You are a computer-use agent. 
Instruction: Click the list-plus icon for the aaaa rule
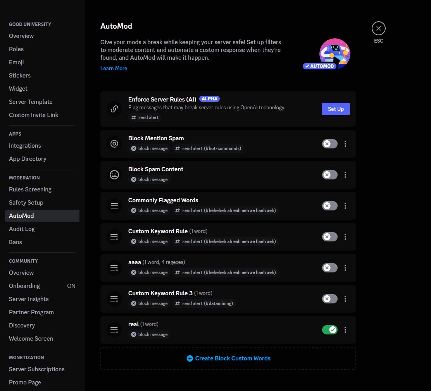point(114,268)
